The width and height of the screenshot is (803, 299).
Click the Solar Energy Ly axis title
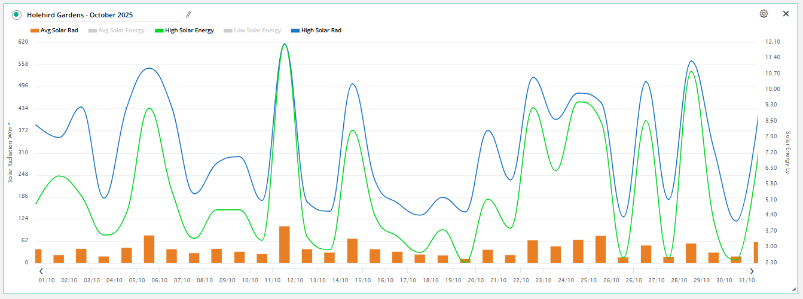coord(788,152)
